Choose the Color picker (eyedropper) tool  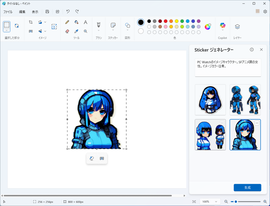point(77,31)
